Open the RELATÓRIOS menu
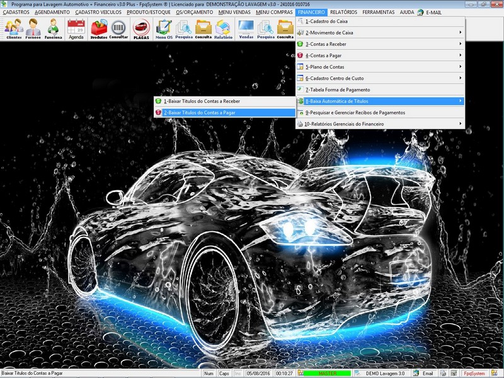The height and width of the screenshot is (378, 504). (x=345, y=12)
